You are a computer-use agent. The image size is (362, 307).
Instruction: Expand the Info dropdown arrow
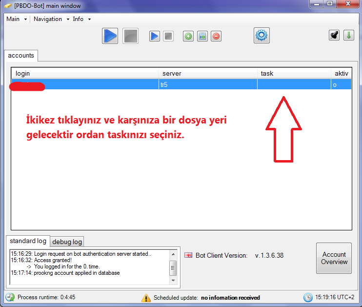89,20
